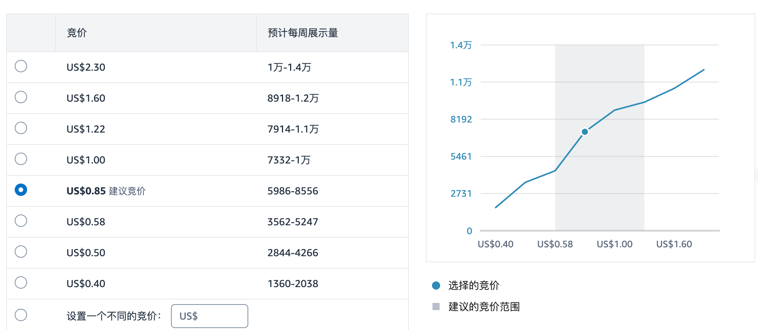Click the gray 建议的竞价范围 legend square

(436, 306)
